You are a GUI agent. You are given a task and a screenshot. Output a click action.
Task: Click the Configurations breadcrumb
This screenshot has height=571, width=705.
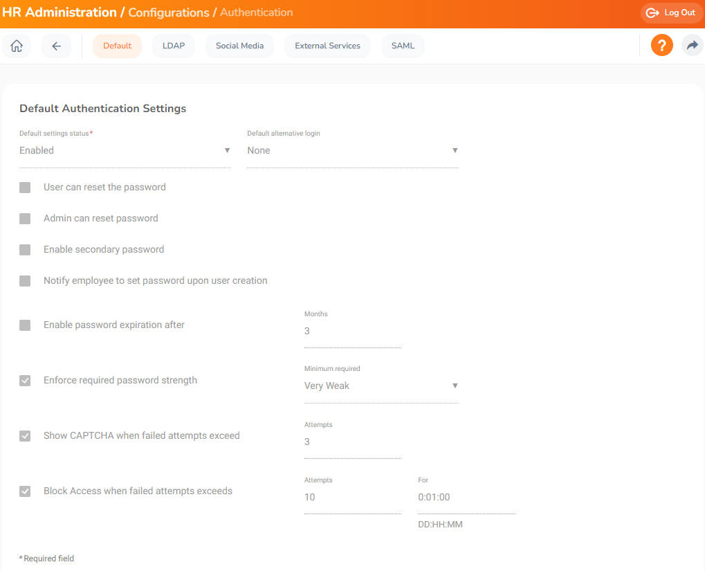coord(169,12)
